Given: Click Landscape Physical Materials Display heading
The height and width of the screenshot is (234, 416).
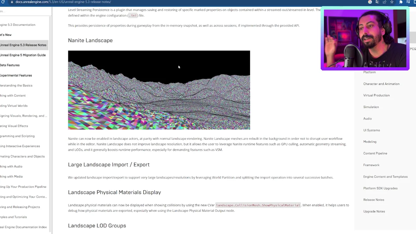Looking at the screenshot, I should pyautogui.click(x=114, y=192).
